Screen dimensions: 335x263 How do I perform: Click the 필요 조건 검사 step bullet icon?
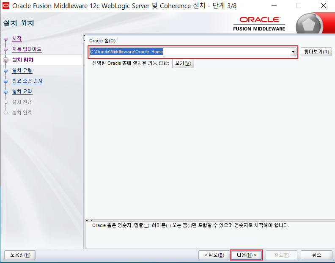(x=6, y=81)
